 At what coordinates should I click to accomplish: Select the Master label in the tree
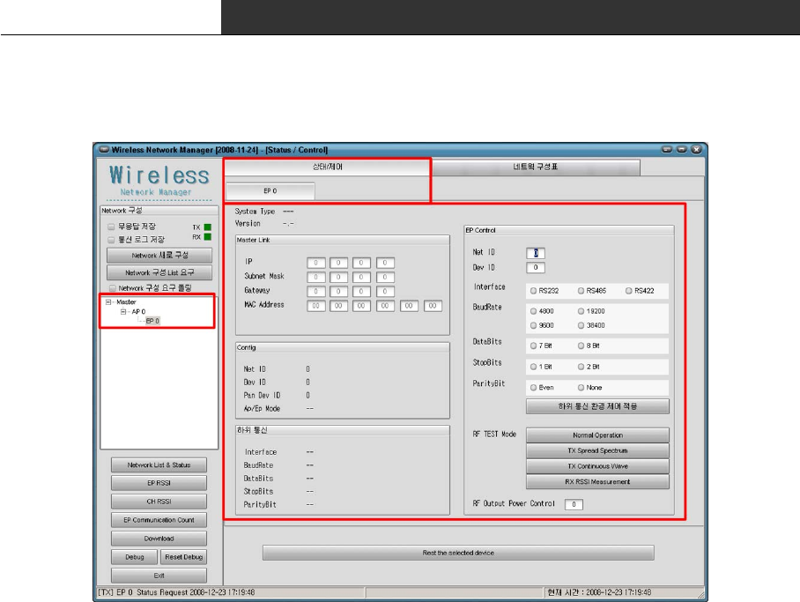[126, 301]
